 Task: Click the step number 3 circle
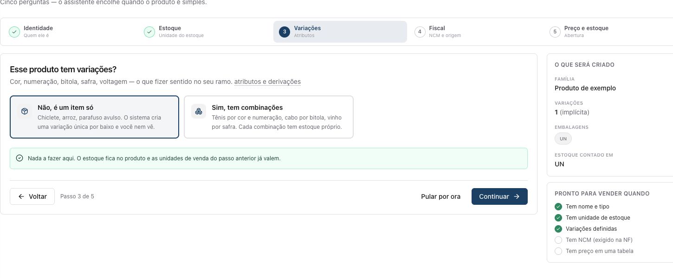pyautogui.click(x=285, y=32)
